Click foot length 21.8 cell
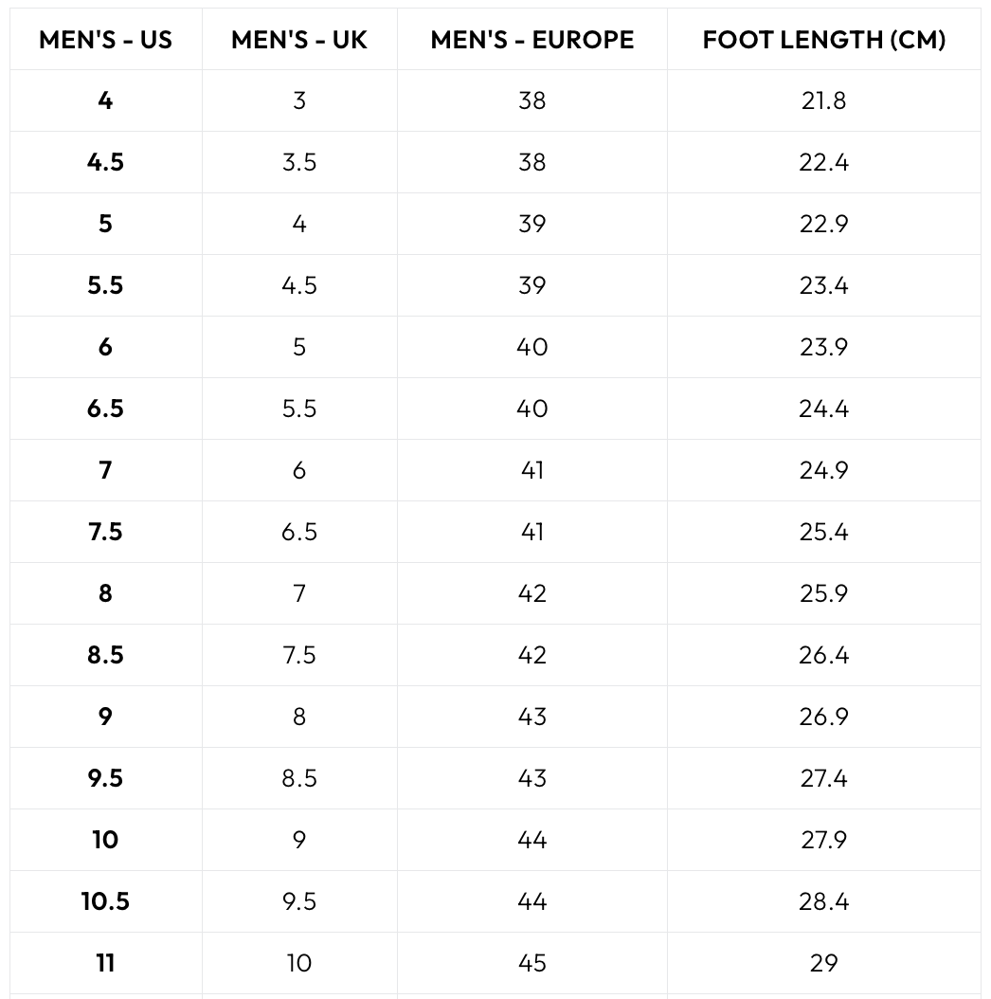Image resolution: width=991 pixels, height=999 pixels. point(823,100)
